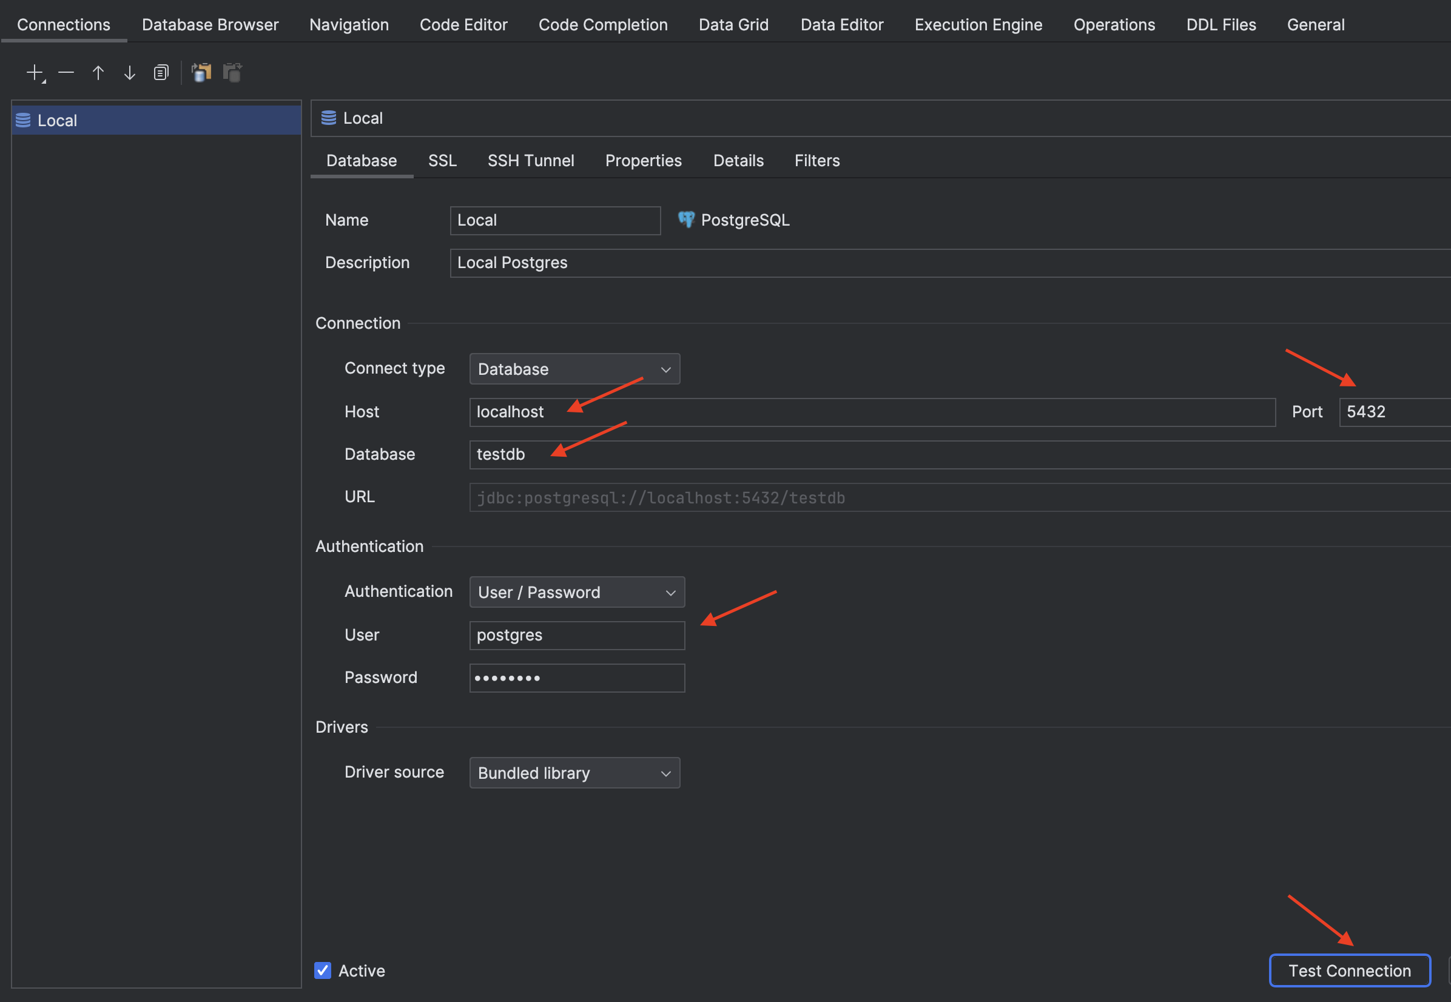1451x1002 pixels.
Task: Click the import connections icon
Action: (x=198, y=72)
